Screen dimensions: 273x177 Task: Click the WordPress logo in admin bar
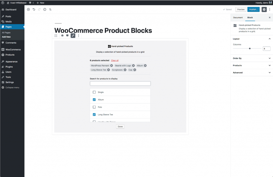click(x=3, y=3)
